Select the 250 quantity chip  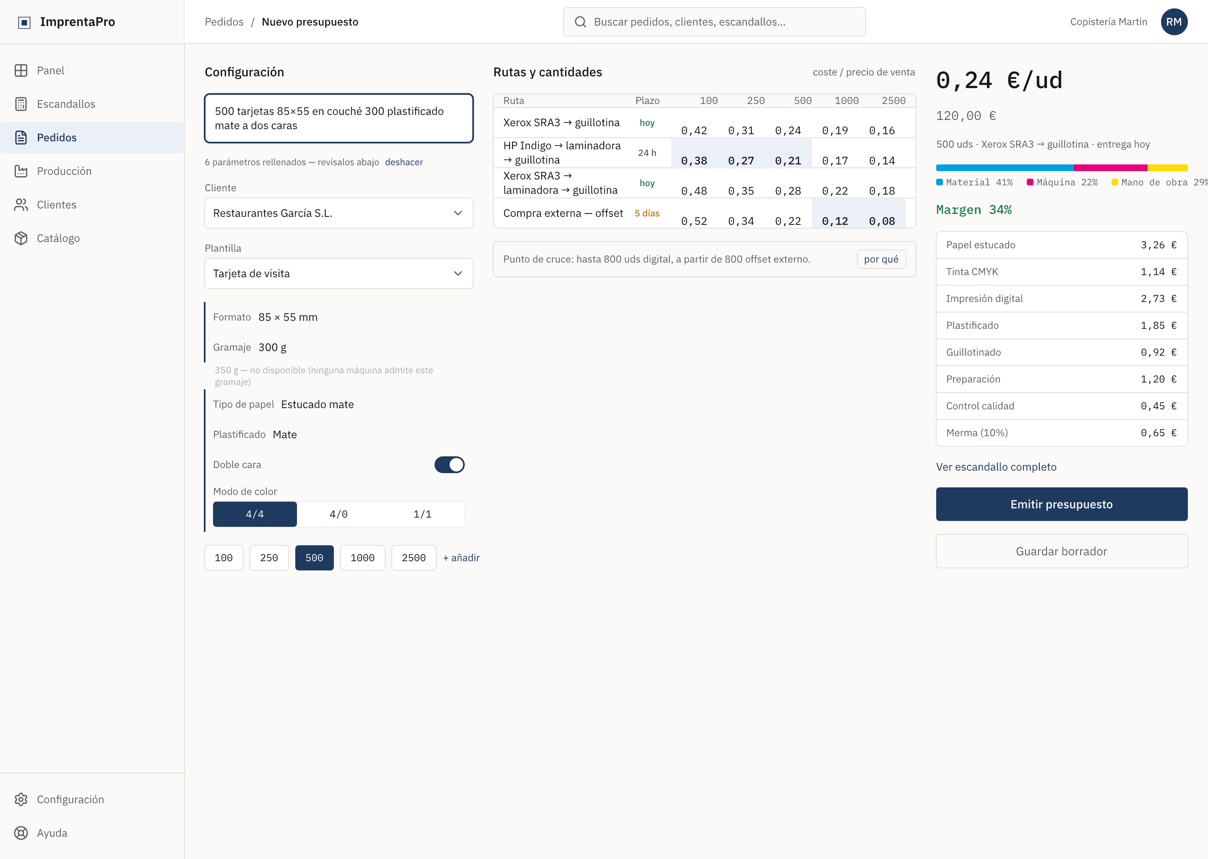(269, 557)
